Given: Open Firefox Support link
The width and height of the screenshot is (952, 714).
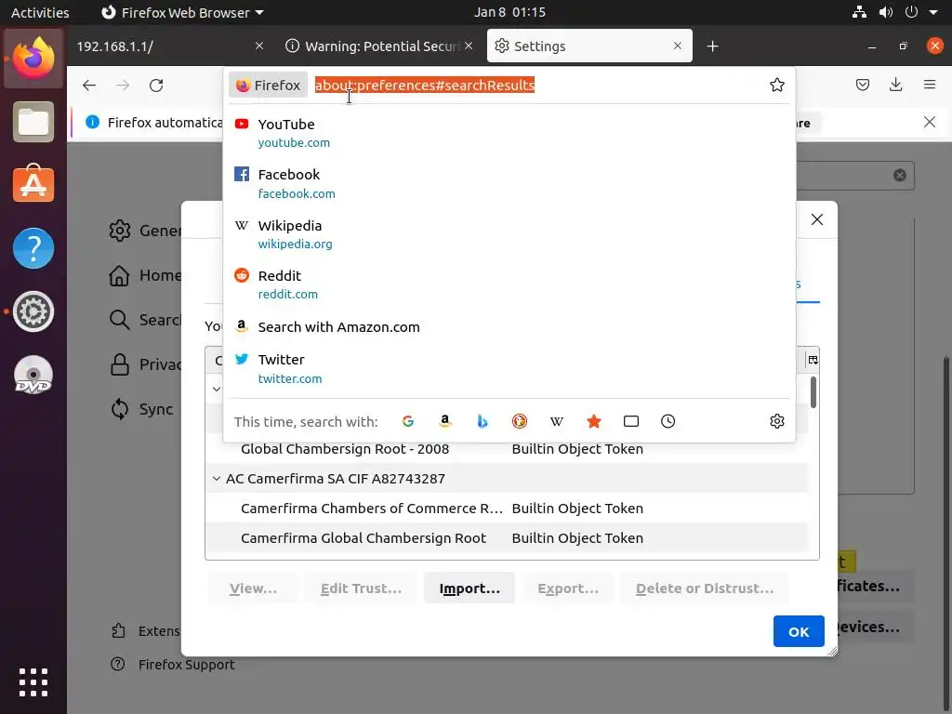Looking at the screenshot, I should point(174,664).
